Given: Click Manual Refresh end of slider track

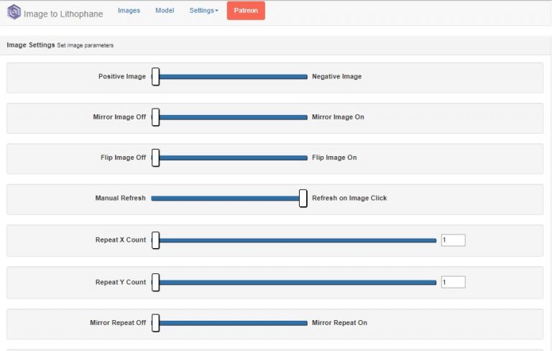Looking at the screenshot, I should point(154,199).
